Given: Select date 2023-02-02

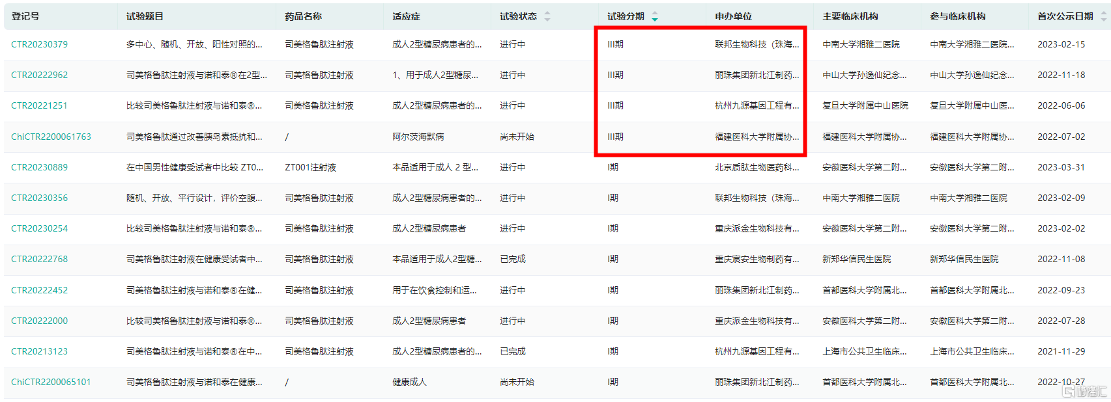Looking at the screenshot, I should coord(1061,228).
